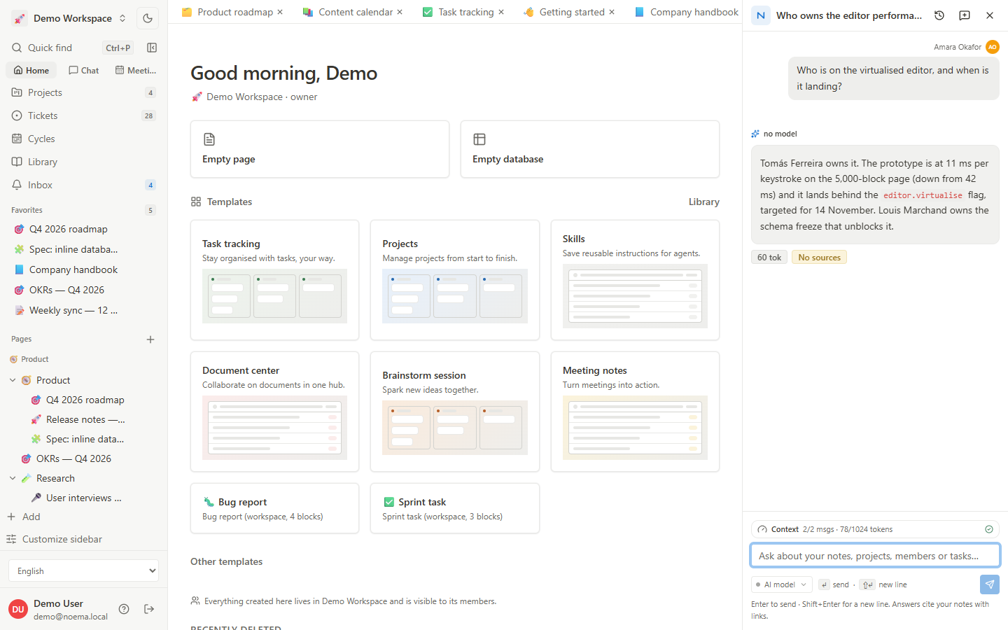The height and width of the screenshot is (630, 1008).
Task: Choose the Meeting notes template
Action: tap(635, 412)
